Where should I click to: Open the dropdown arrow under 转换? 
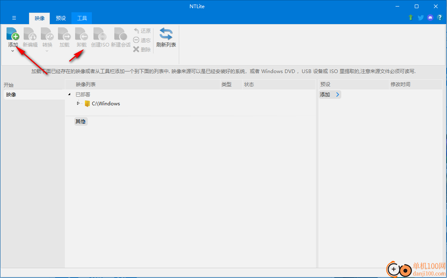[x=47, y=51]
